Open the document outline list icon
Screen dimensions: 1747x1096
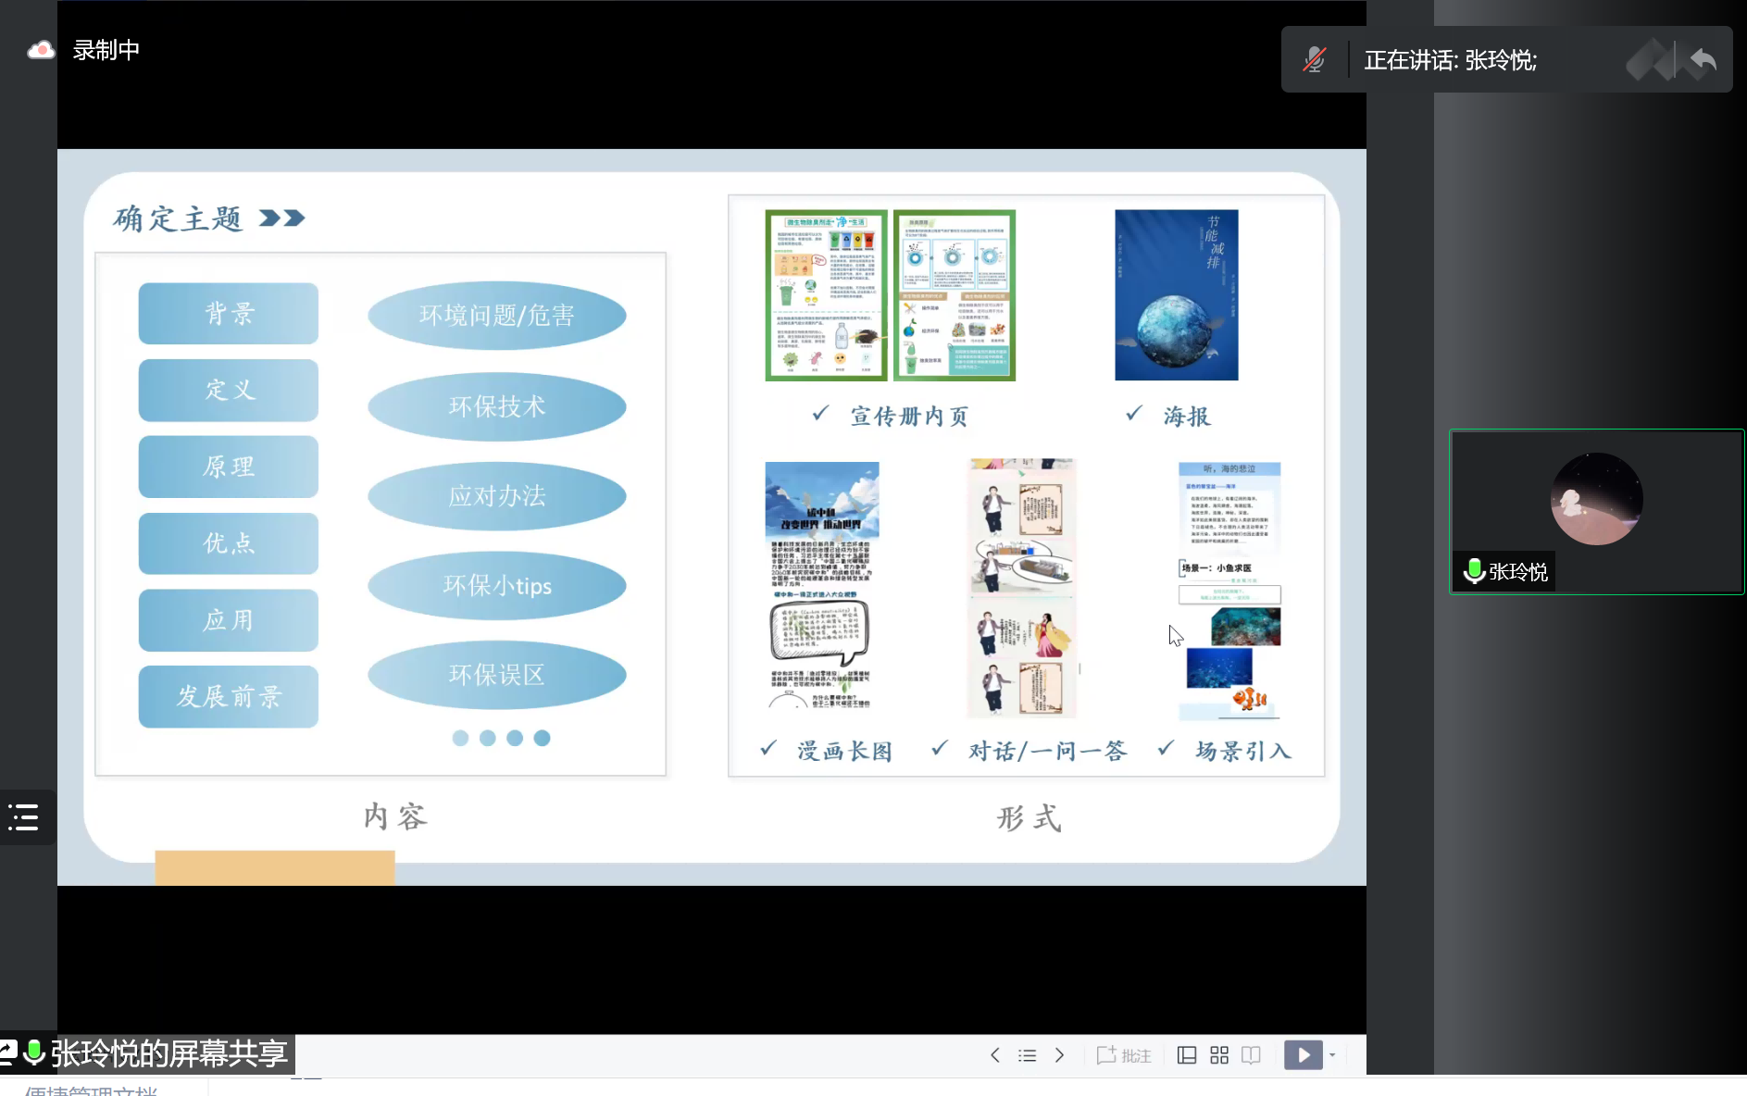coord(1028,1054)
